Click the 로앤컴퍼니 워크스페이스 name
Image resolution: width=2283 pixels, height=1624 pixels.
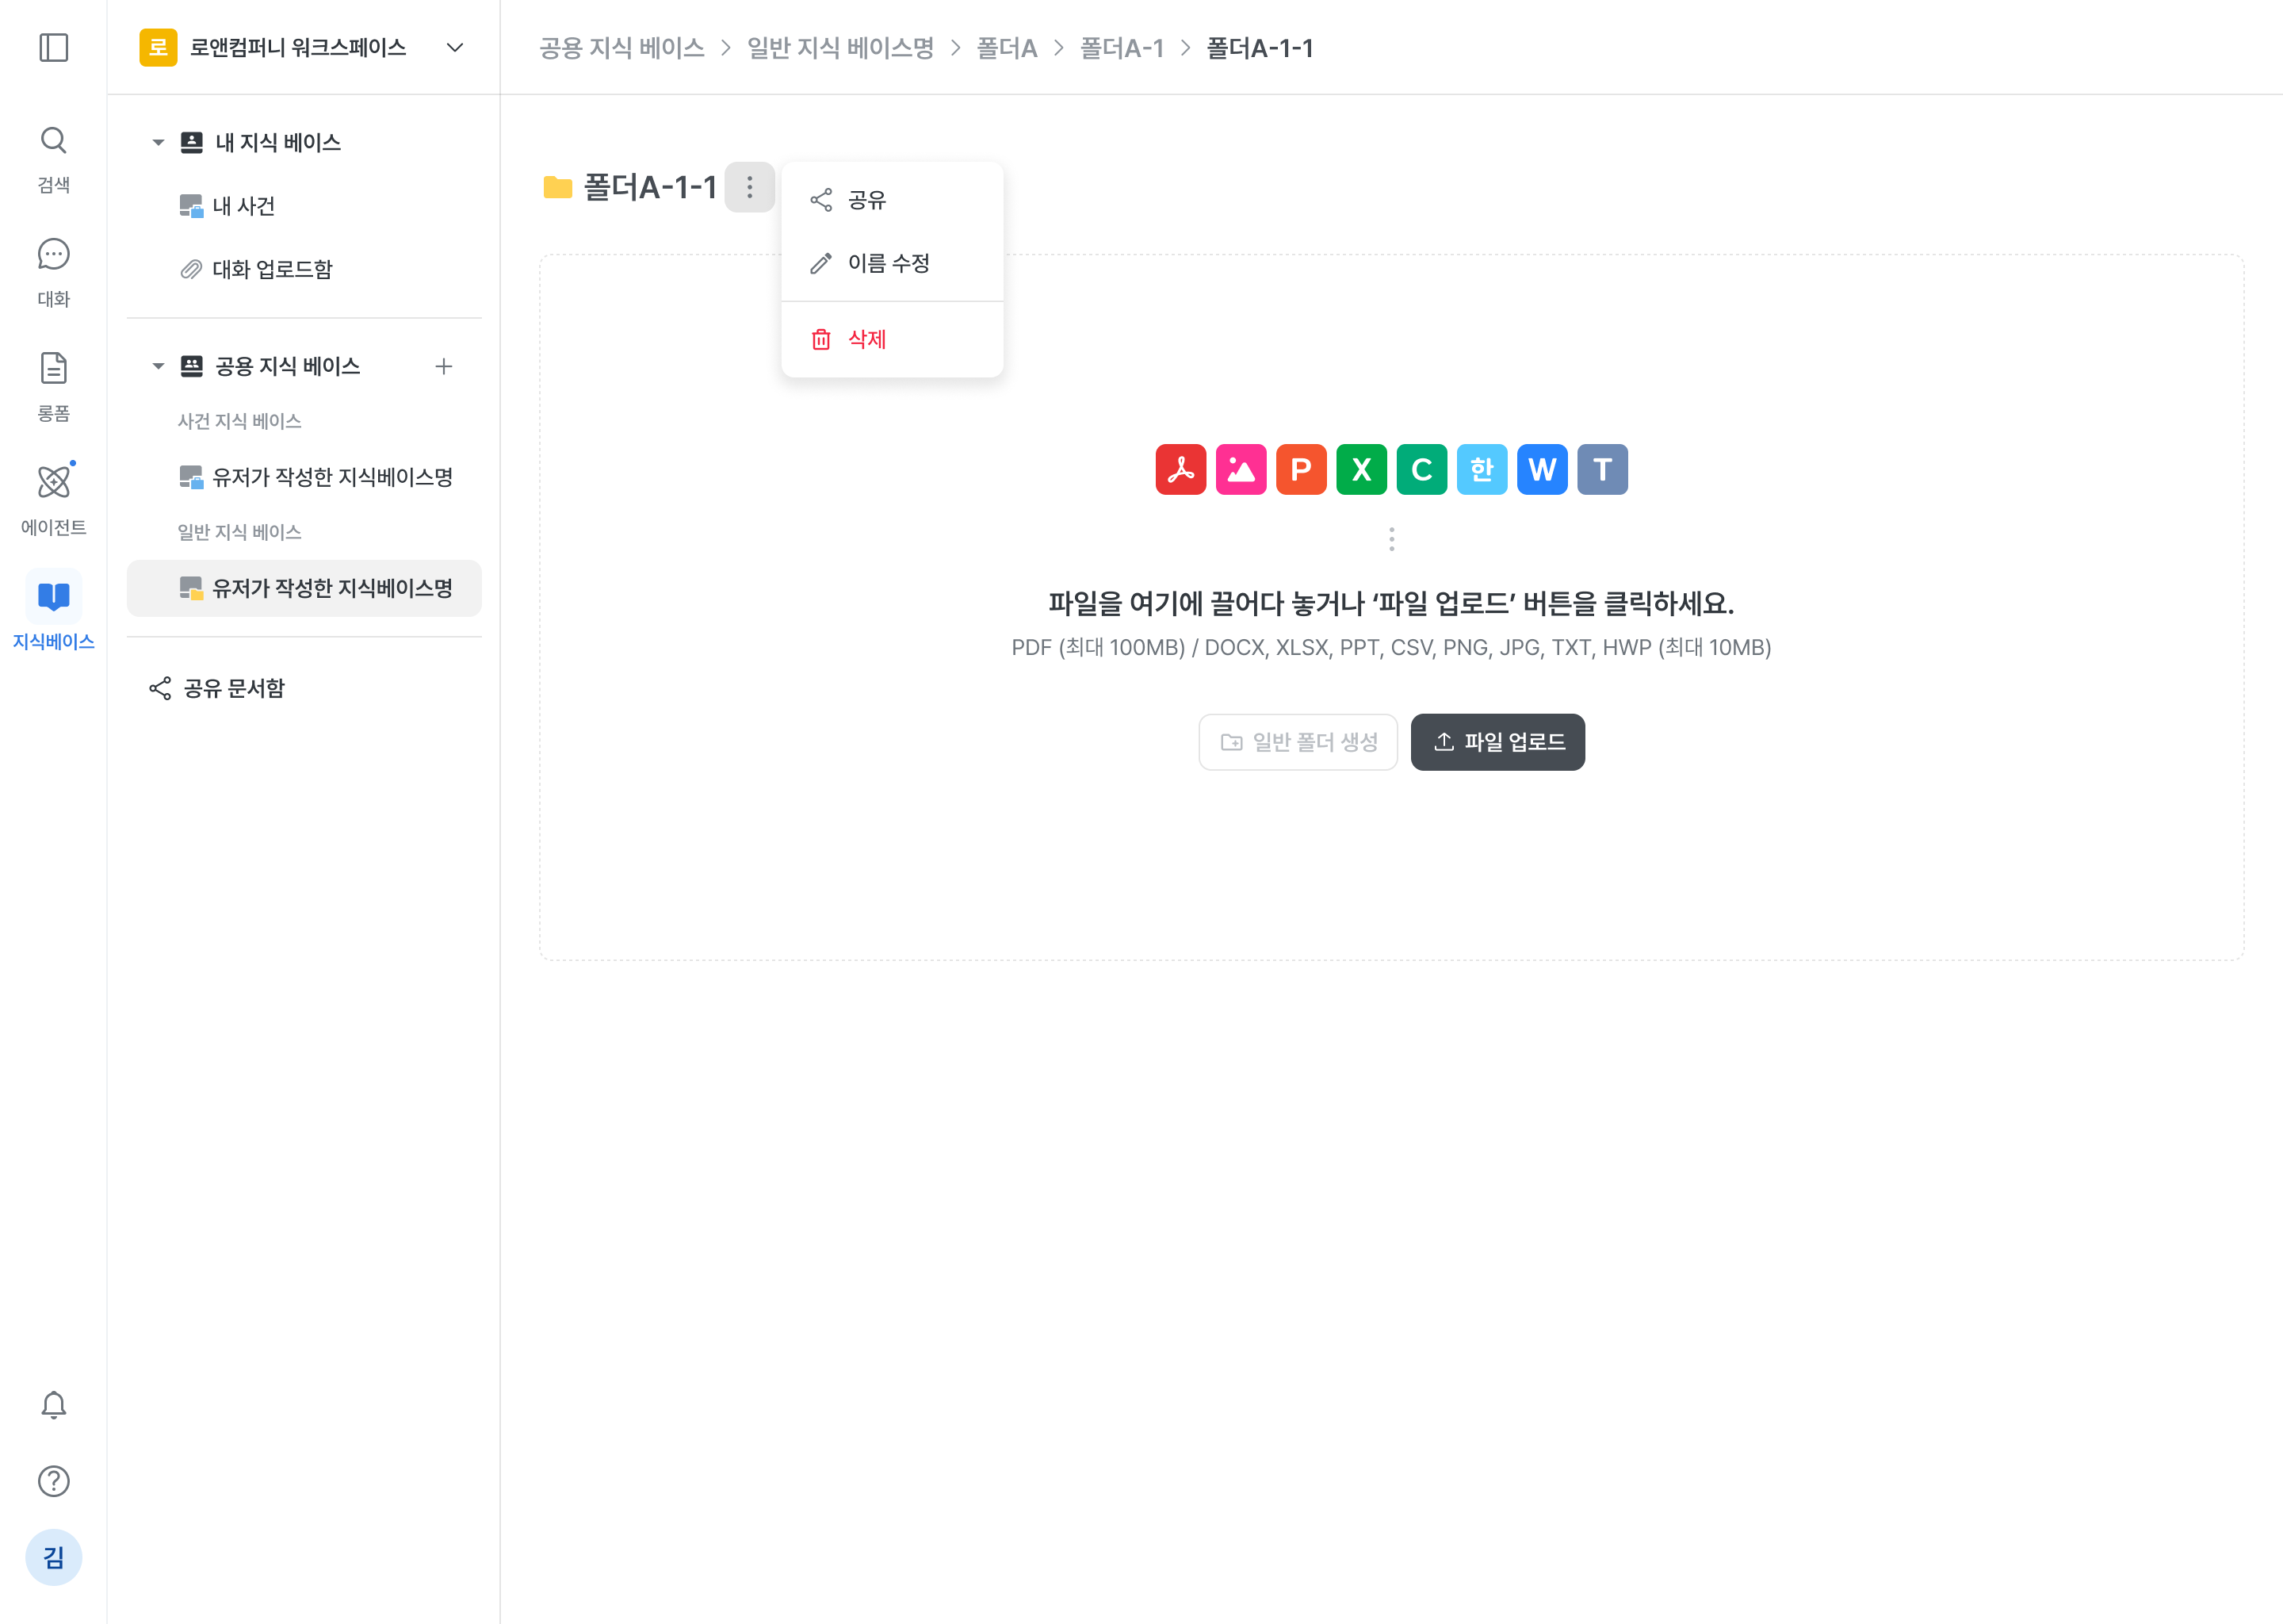pos(298,47)
